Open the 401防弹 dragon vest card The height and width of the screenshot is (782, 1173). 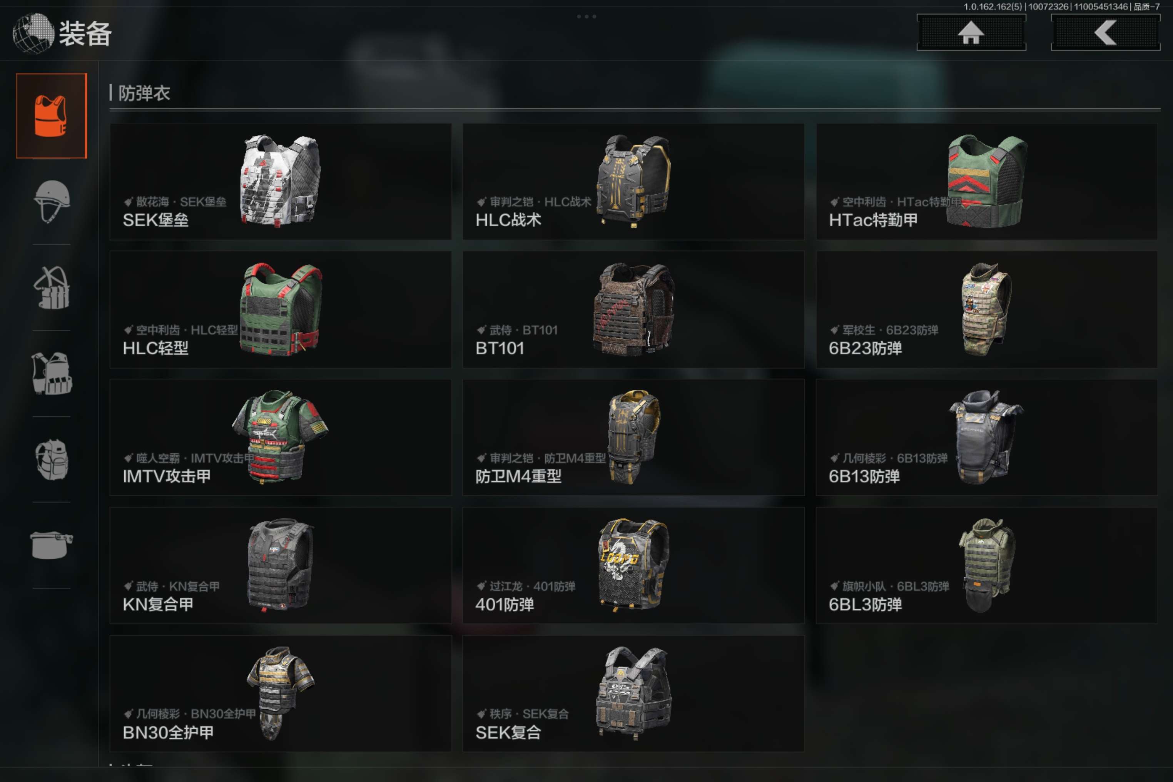point(633,566)
